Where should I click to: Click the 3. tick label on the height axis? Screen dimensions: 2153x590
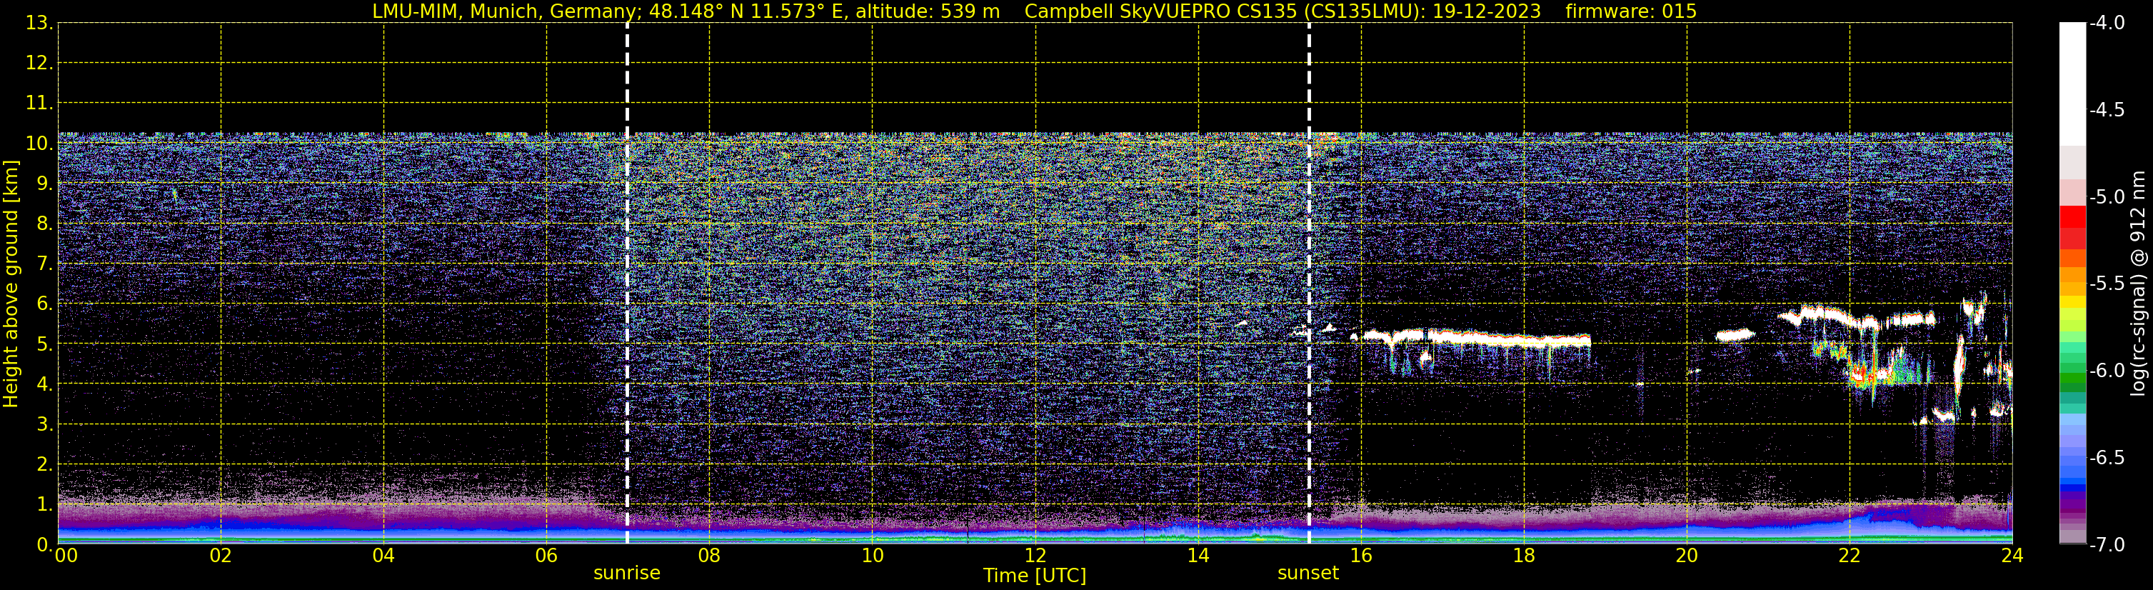tap(44, 424)
